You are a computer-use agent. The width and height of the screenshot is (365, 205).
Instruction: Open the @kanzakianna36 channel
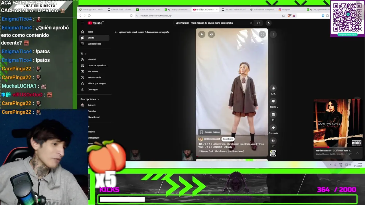pyautogui.click(x=212, y=139)
